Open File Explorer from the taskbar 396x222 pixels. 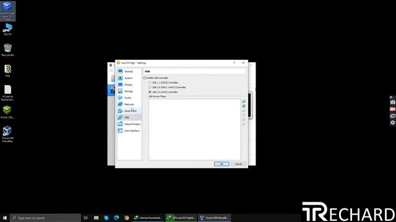[x=97, y=218]
